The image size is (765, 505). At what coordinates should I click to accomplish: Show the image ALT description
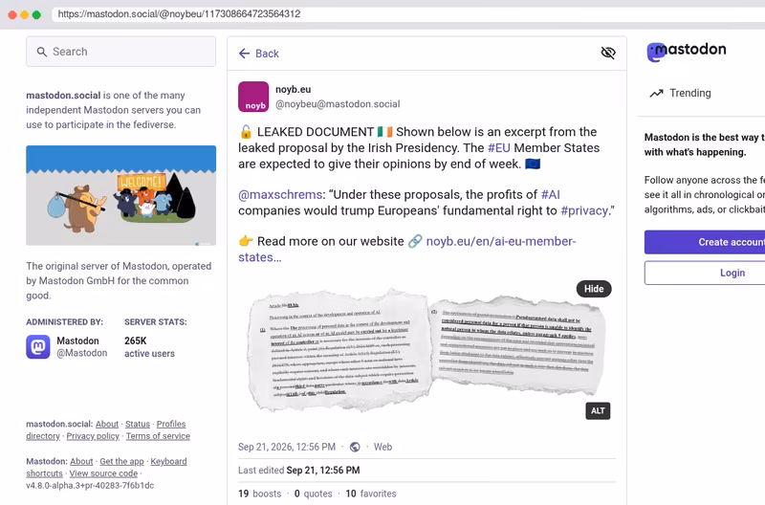598,411
